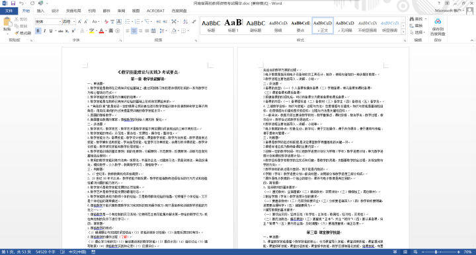The width and height of the screenshot is (476, 255).
Task: Open the font name (宋体) dropdown
Action: coord(59,22)
